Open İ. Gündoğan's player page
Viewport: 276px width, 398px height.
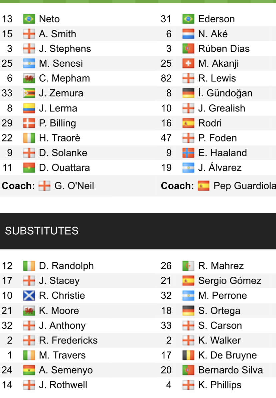click(225, 93)
